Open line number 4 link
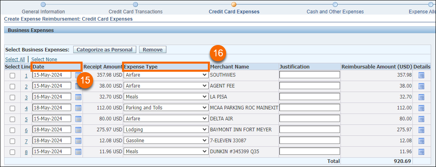The width and height of the screenshot is (436, 167). coord(26,108)
